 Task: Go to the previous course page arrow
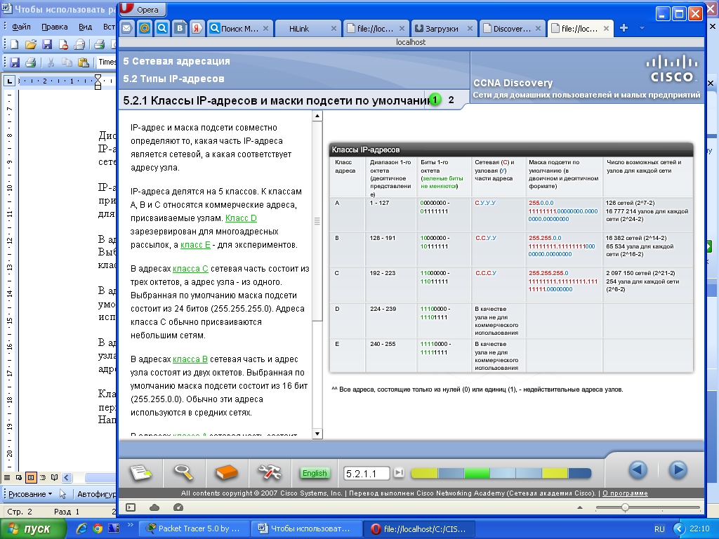tap(638, 470)
